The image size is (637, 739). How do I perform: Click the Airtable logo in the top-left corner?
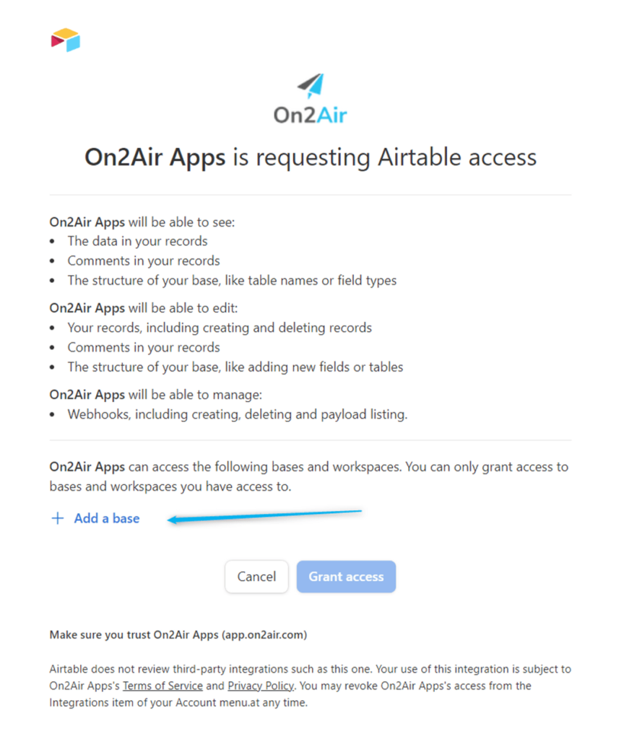(x=65, y=40)
